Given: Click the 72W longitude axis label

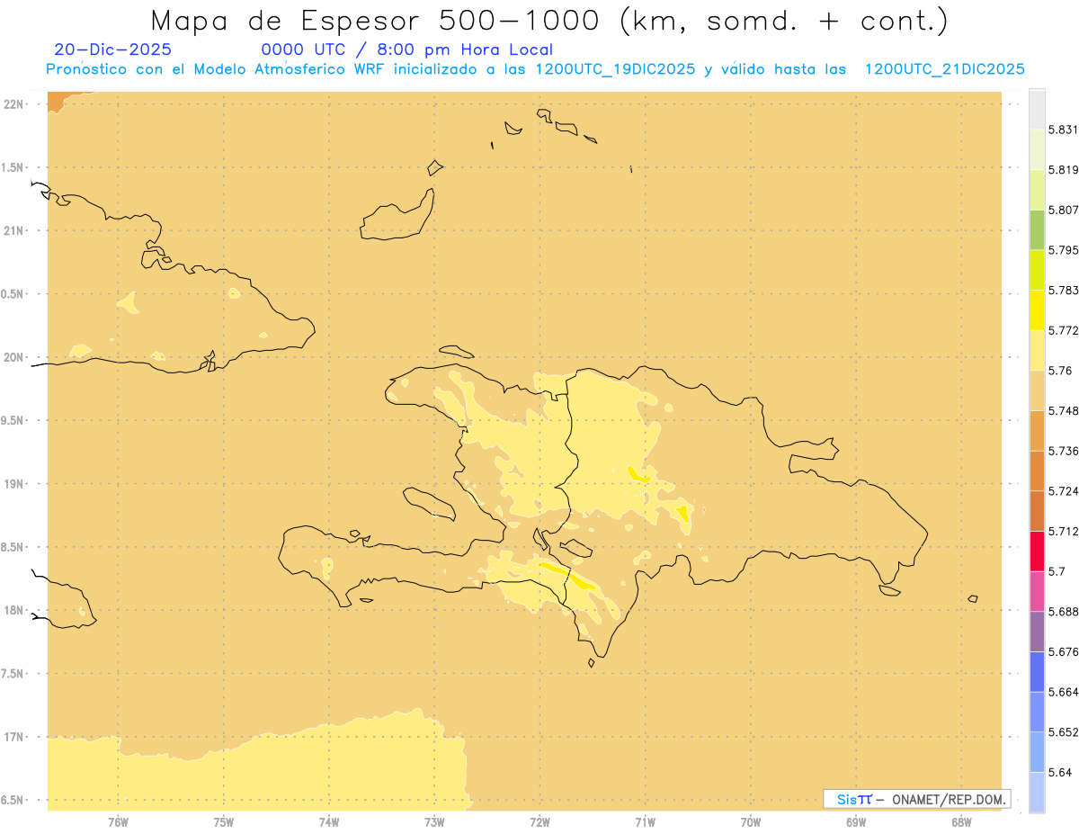Looking at the screenshot, I should tap(540, 821).
